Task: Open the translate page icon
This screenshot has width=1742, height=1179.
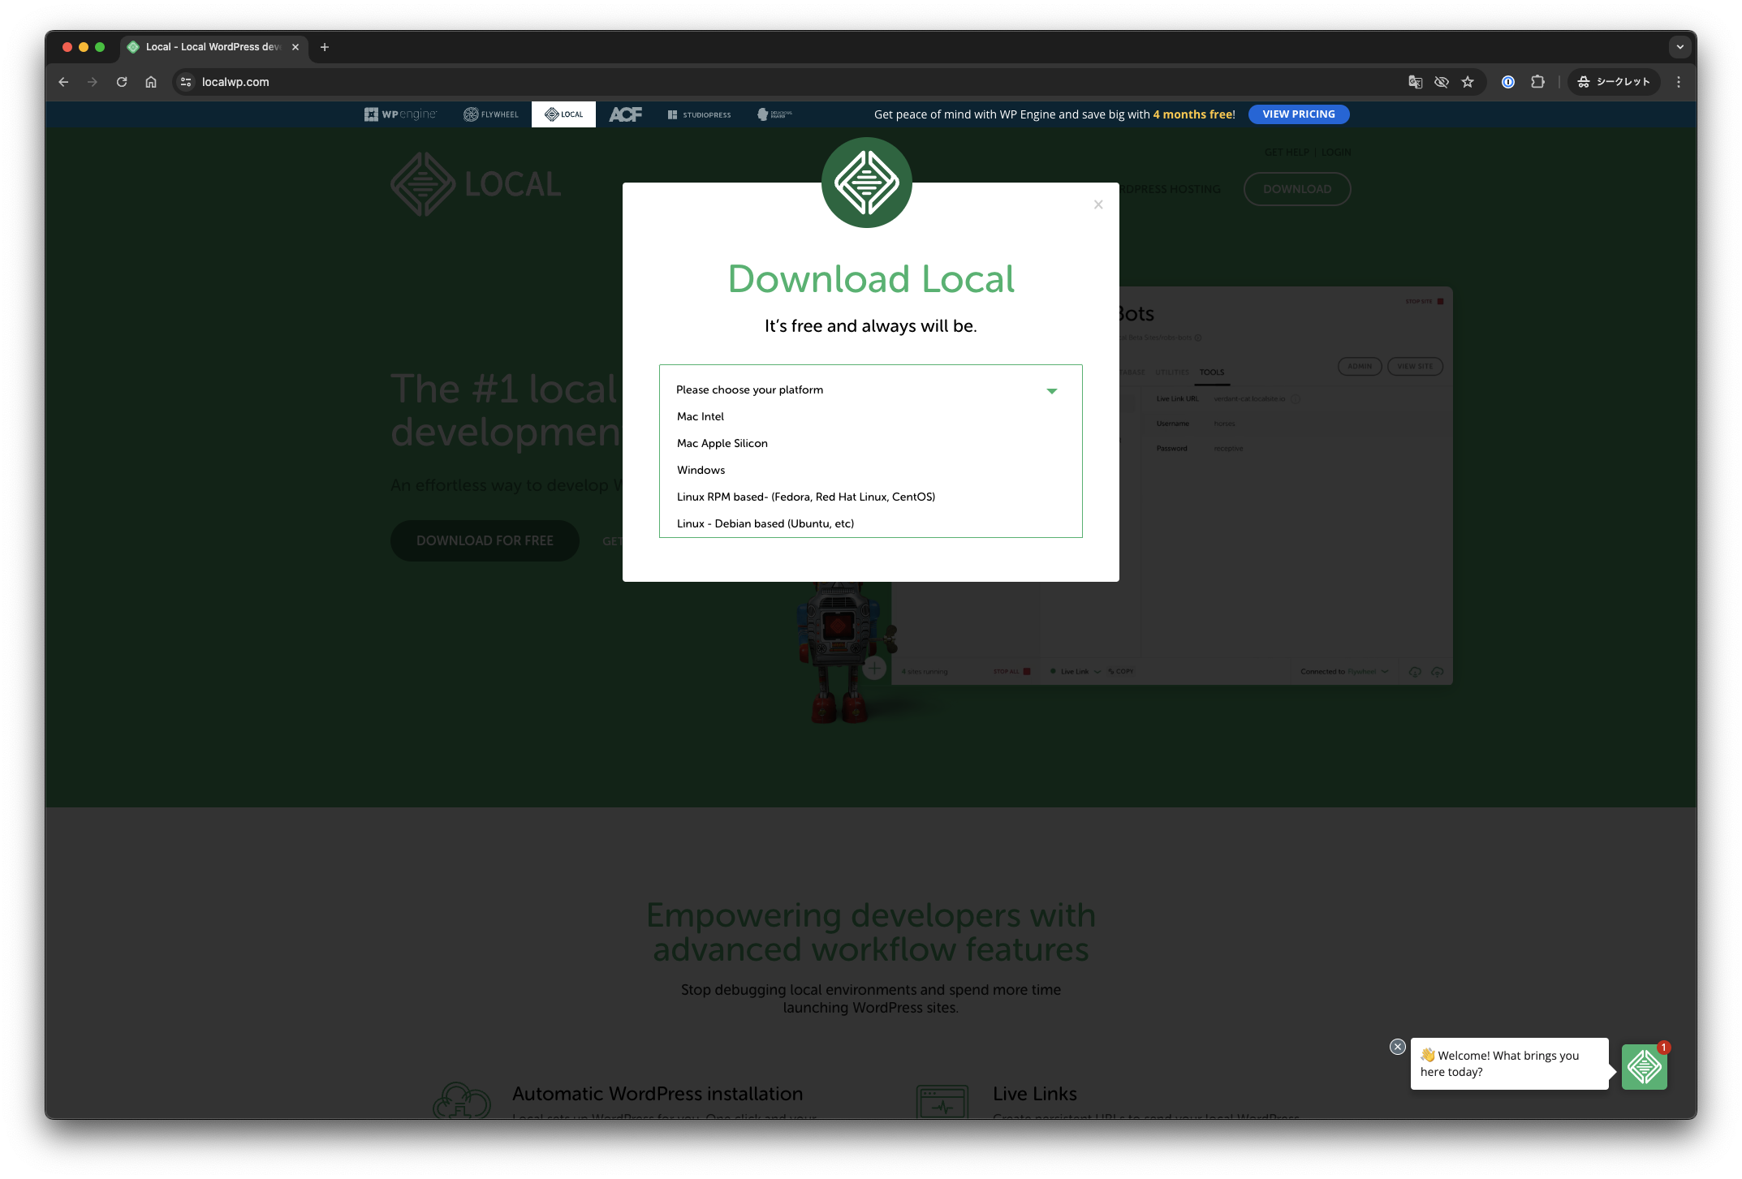Action: click(1415, 82)
